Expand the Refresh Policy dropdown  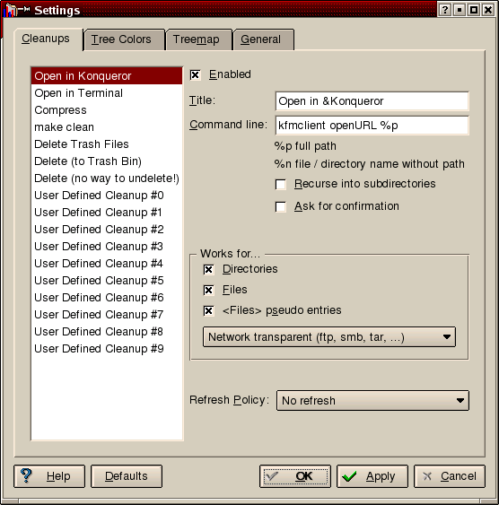click(372, 400)
